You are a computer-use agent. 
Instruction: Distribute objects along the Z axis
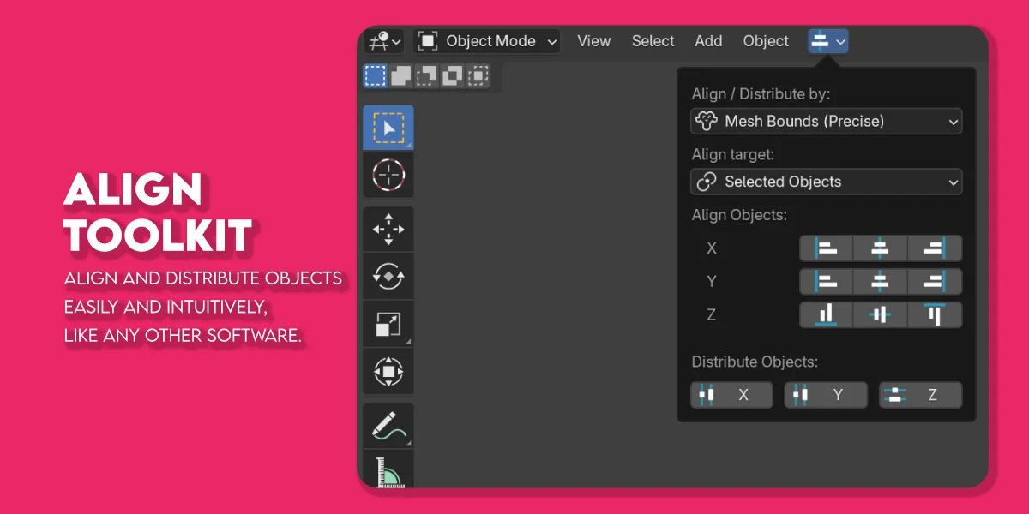(x=920, y=394)
